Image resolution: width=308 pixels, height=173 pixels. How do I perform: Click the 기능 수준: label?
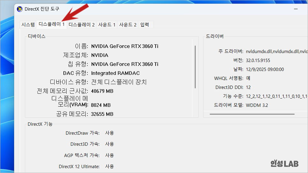click(x=233, y=96)
